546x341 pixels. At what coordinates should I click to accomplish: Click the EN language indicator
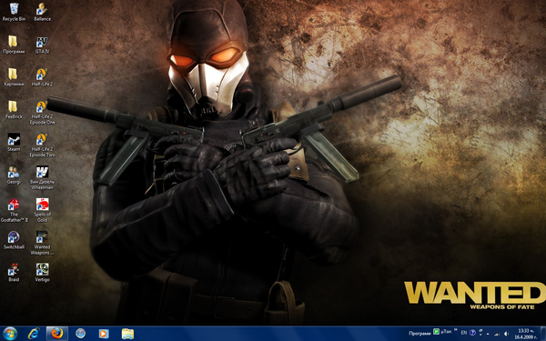(x=464, y=333)
